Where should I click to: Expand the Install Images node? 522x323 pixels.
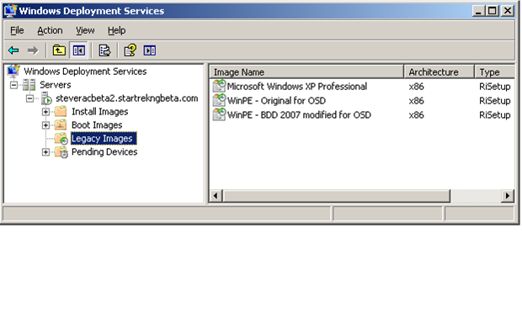[45, 112]
